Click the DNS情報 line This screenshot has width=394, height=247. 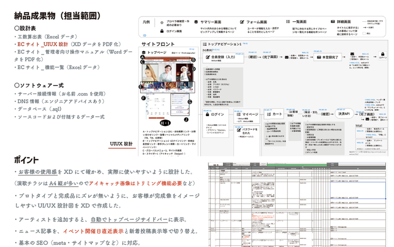point(59,101)
